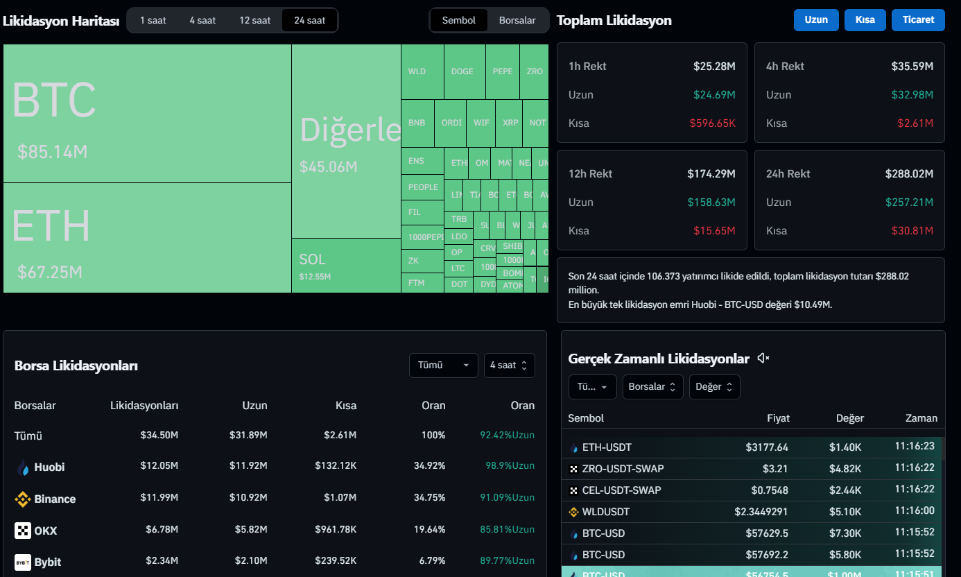Click the Binance logo icon
Screen dimensions: 961x577
pos(23,499)
